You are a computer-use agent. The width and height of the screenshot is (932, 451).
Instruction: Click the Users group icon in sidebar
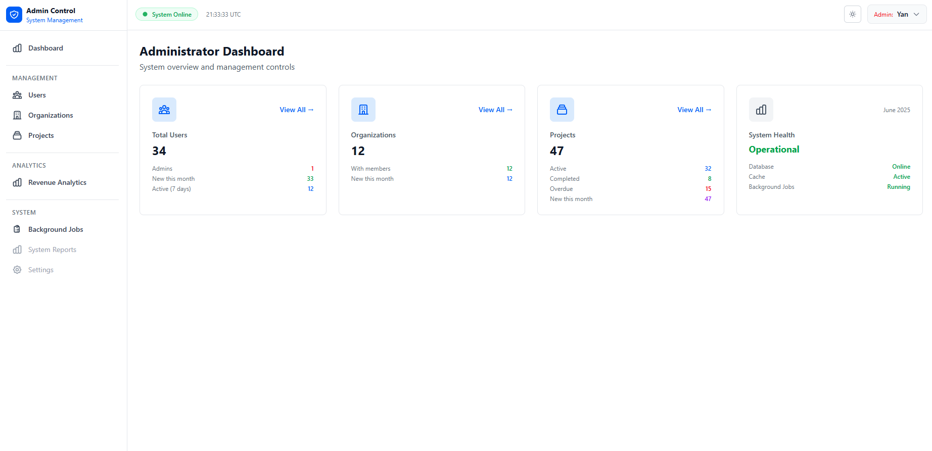click(17, 95)
